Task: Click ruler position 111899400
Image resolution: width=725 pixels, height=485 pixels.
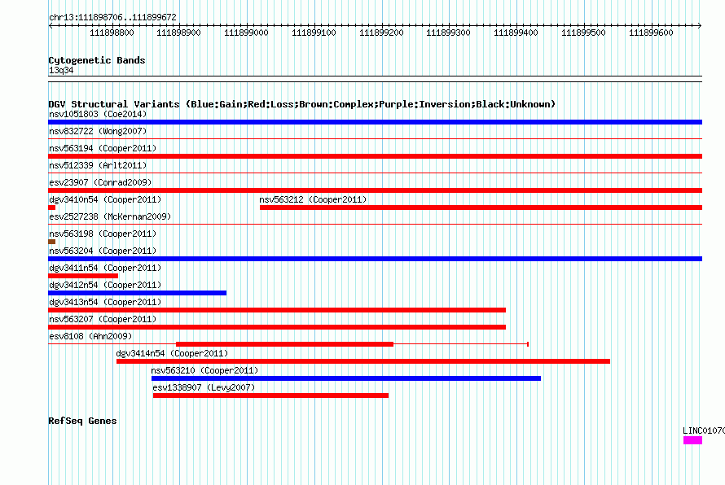Action: click(x=516, y=33)
